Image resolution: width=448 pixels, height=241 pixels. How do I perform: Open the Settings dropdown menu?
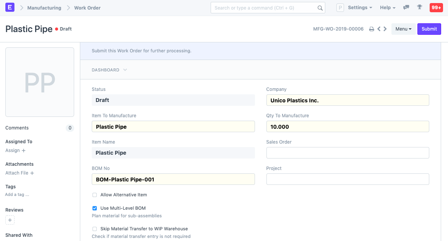coord(360,8)
